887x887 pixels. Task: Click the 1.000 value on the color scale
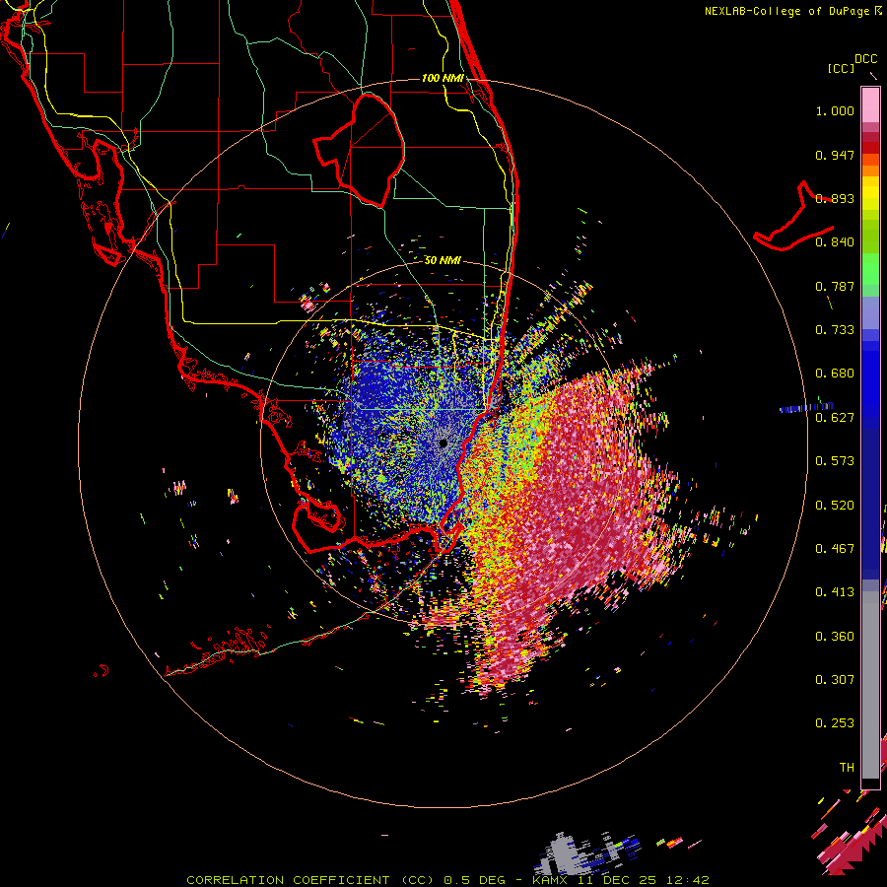835,110
